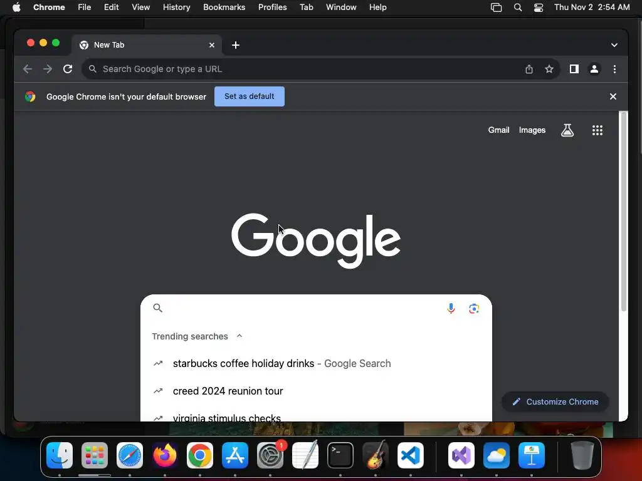Viewport: 642px width, 481px height.
Task: Open the File menu
Action: tap(85, 8)
